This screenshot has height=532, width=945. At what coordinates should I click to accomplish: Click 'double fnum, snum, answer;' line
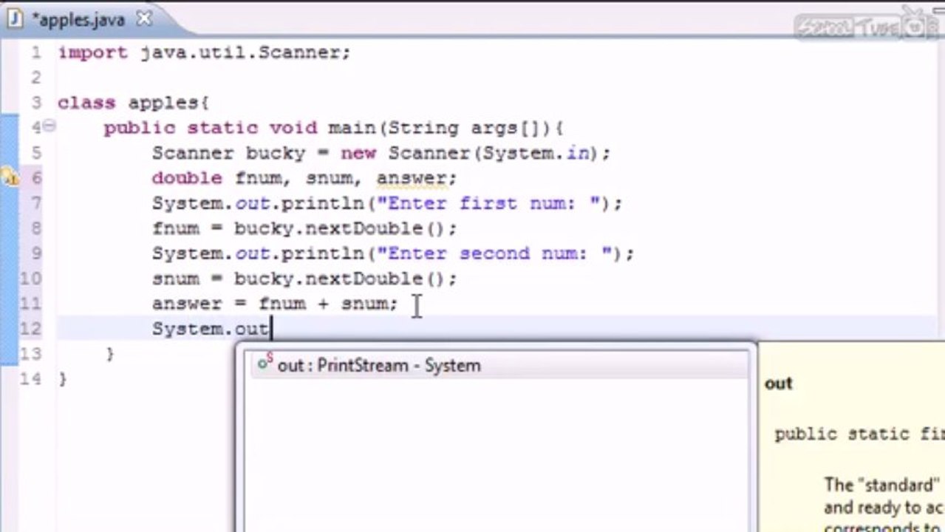point(304,178)
